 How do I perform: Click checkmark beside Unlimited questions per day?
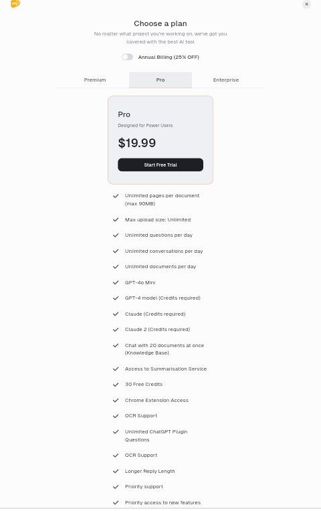(116, 235)
